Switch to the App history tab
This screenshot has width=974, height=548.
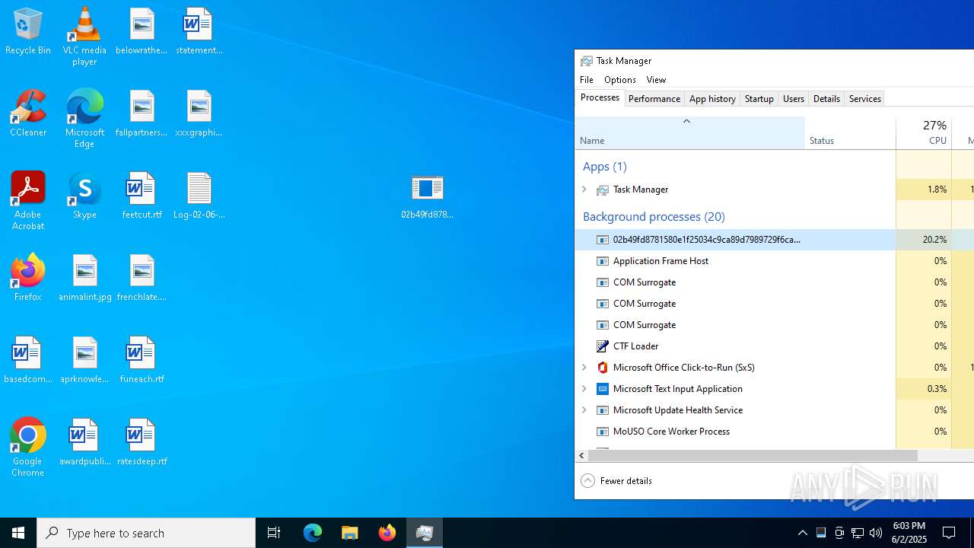(712, 99)
